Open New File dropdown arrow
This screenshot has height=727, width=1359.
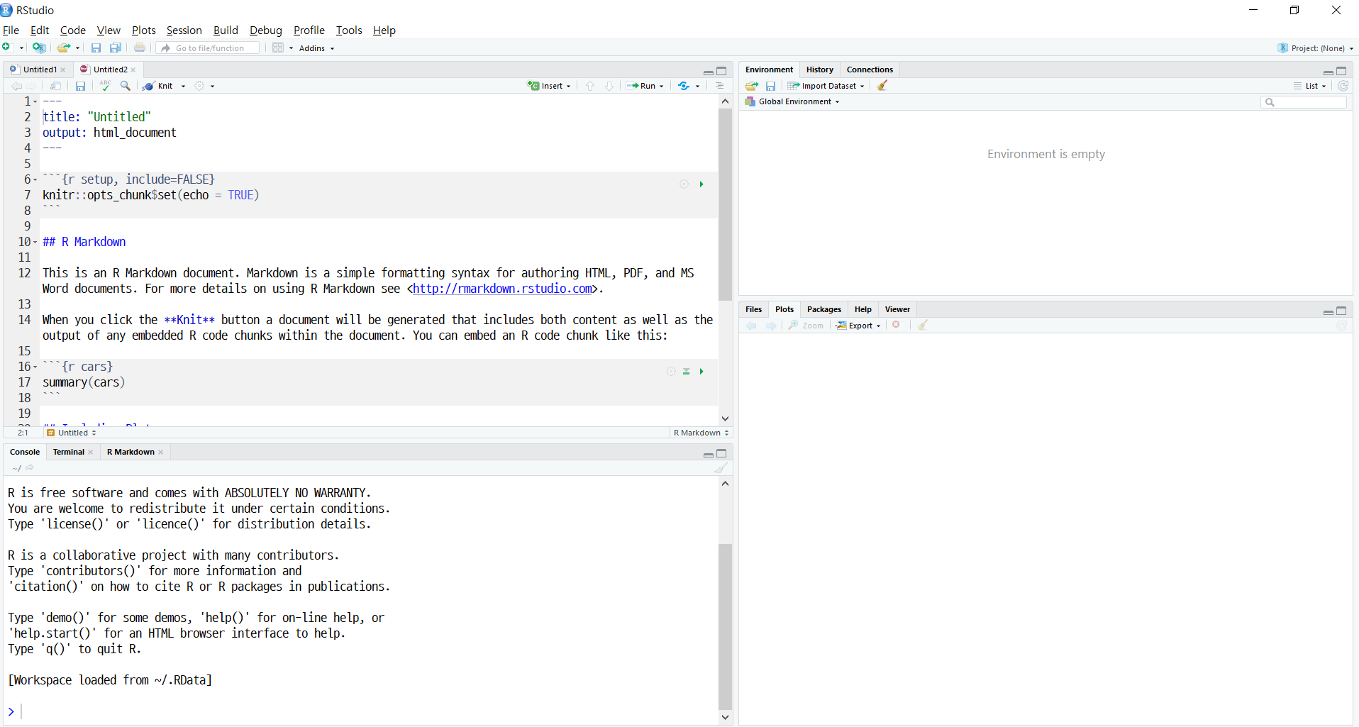click(21, 48)
